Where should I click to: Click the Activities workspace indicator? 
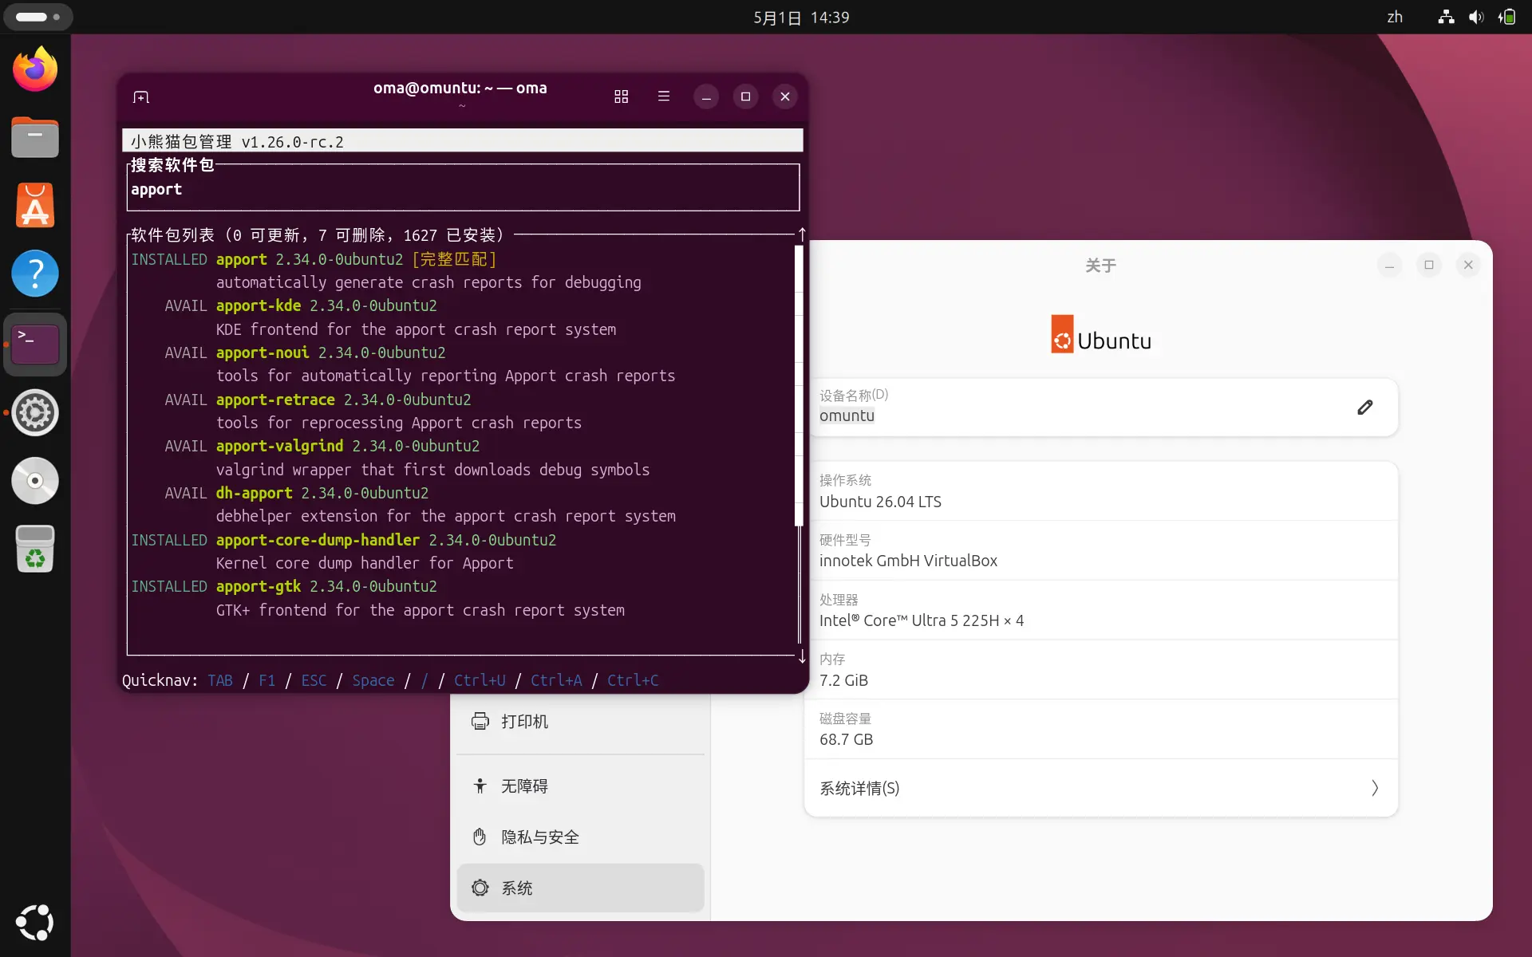click(38, 17)
